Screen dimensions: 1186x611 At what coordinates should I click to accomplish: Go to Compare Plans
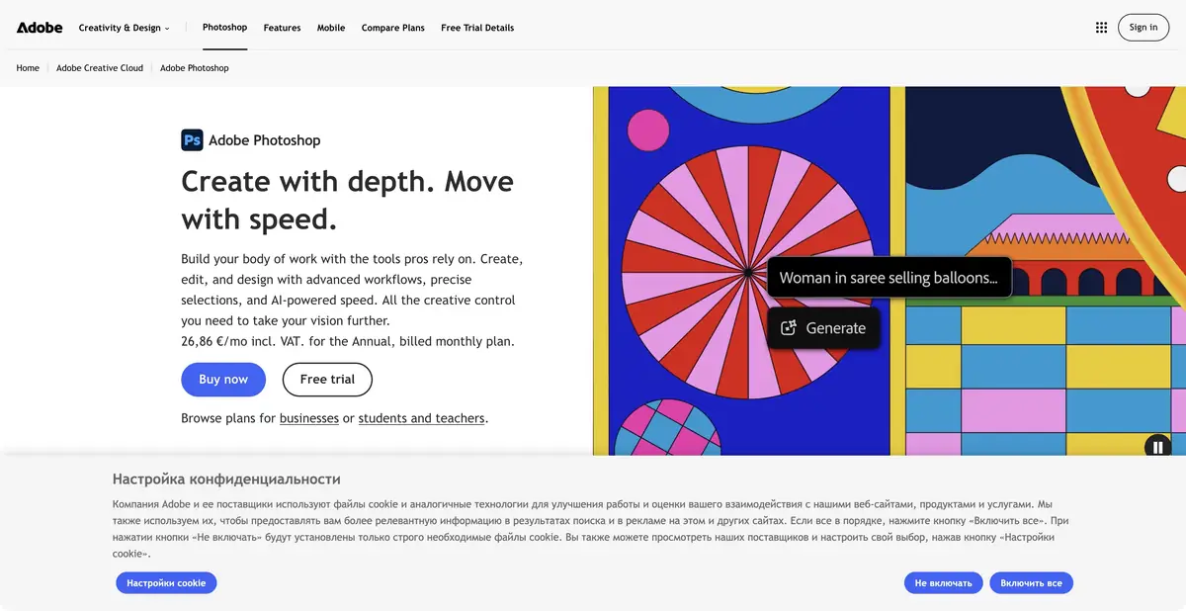tap(393, 28)
